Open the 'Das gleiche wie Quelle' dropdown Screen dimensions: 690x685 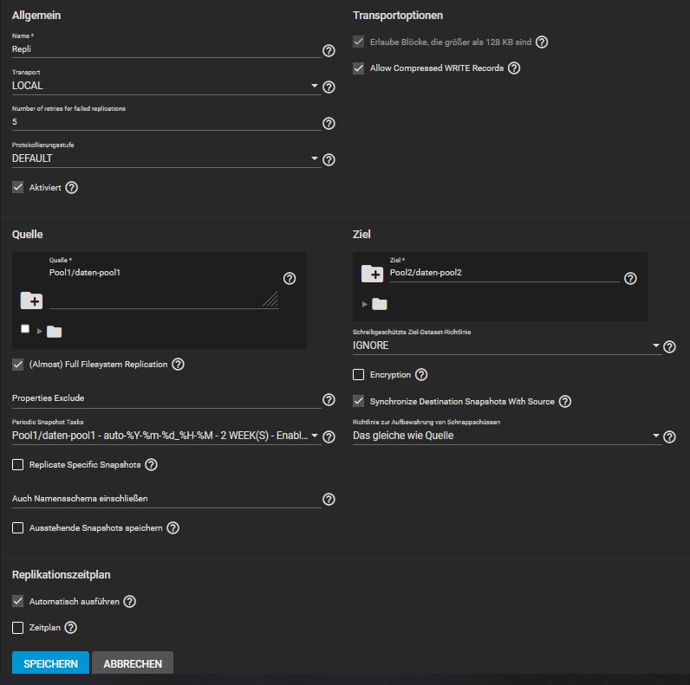pos(507,436)
